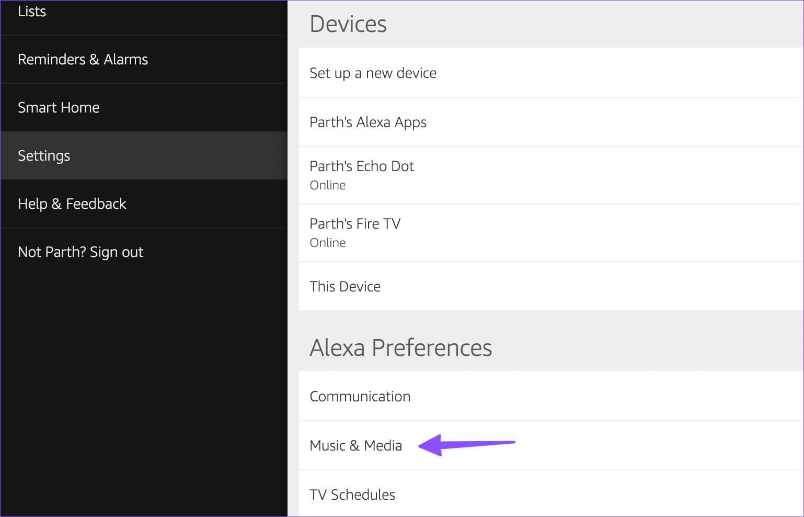
Task: Open Smart Home in the sidebar
Action: [59, 108]
